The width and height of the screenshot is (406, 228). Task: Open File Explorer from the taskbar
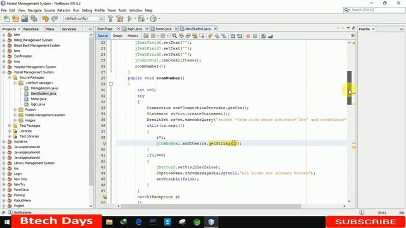click(109, 222)
